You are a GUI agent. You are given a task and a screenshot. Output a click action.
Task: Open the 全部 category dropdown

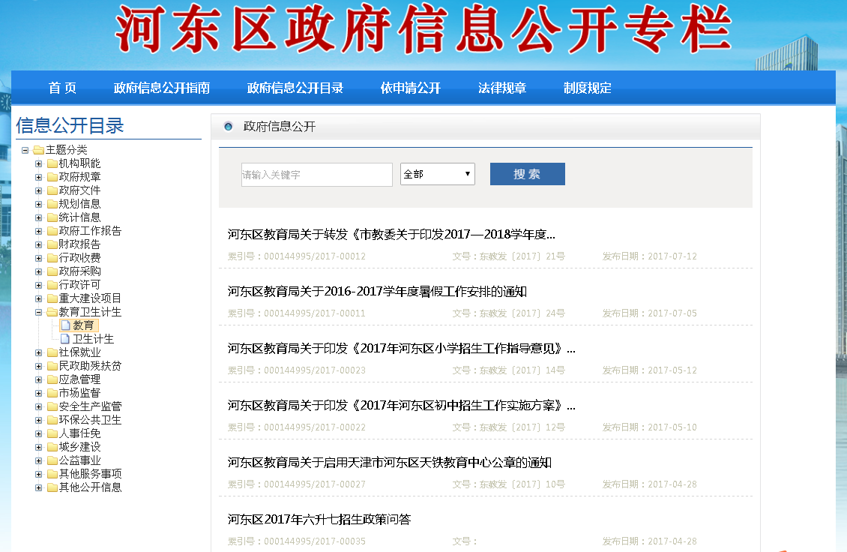click(438, 174)
